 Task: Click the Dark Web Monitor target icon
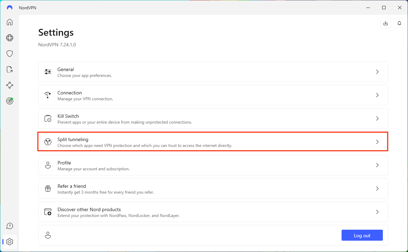click(x=10, y=101)
